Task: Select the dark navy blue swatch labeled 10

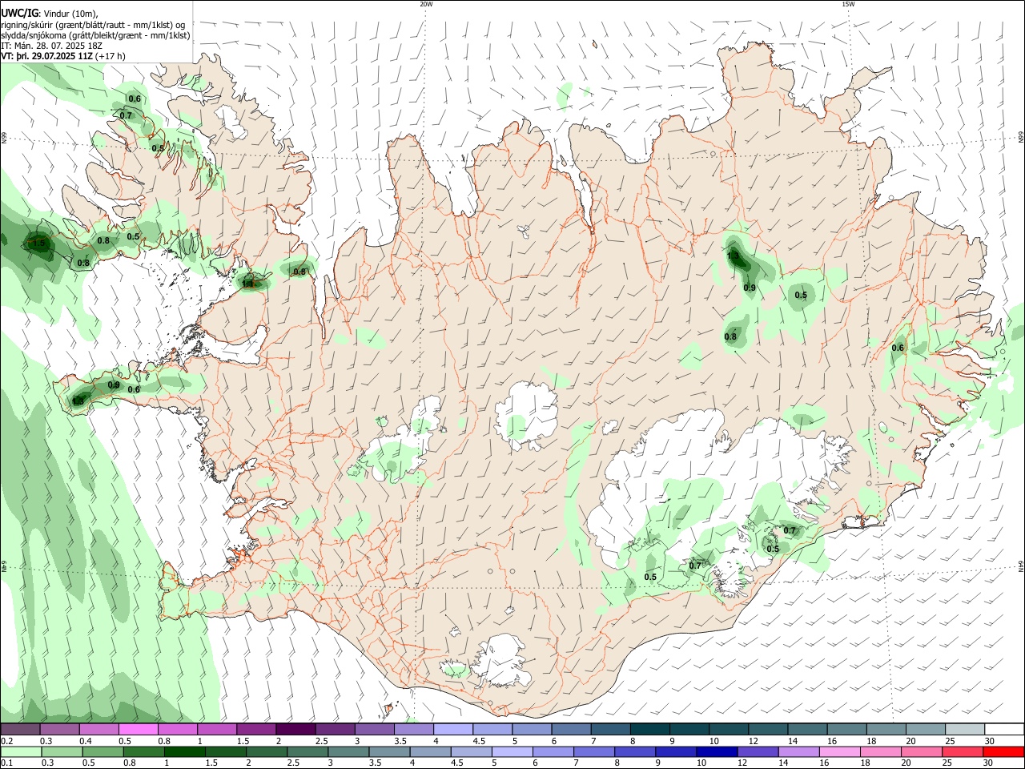Action: click(715, 751)
